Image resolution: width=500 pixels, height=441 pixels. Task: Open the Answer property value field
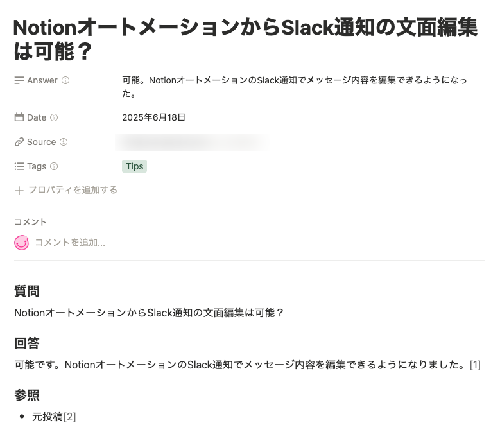tap(294, 87)
